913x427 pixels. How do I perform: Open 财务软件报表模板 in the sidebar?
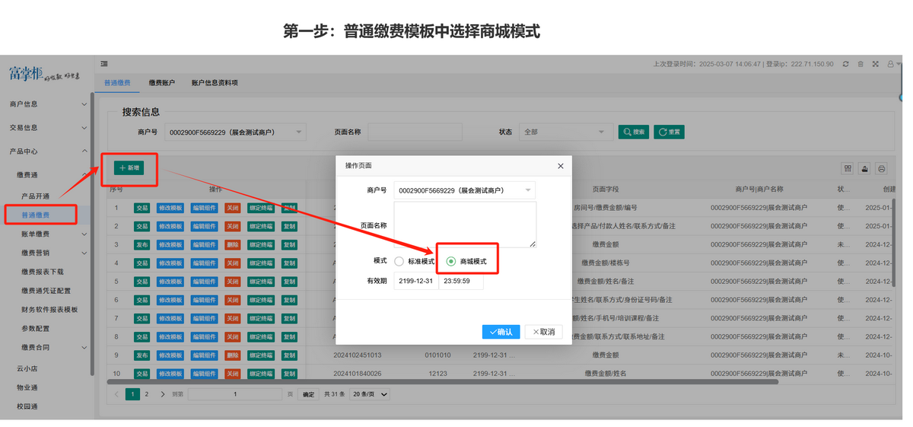tap(49, 310)
